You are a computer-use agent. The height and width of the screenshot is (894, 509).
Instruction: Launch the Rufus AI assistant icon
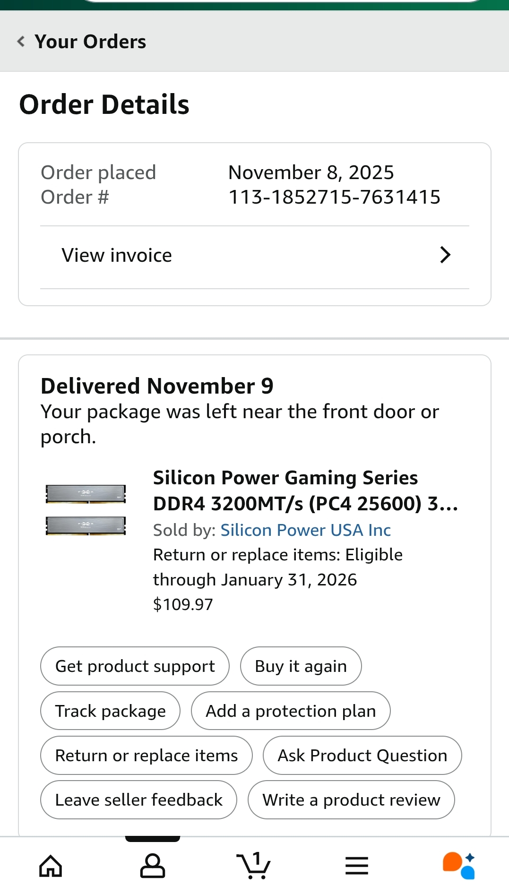tap(458, 866)
